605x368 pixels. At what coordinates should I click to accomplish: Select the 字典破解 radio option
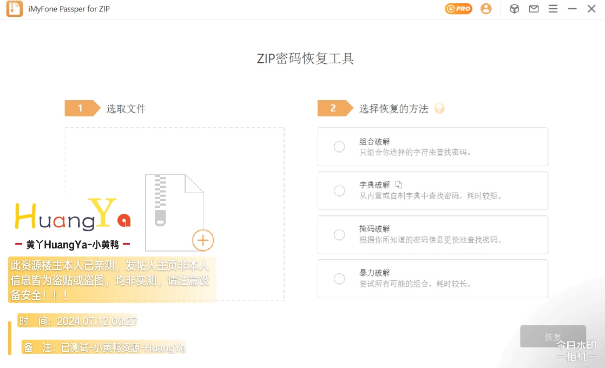click(339, 190)
